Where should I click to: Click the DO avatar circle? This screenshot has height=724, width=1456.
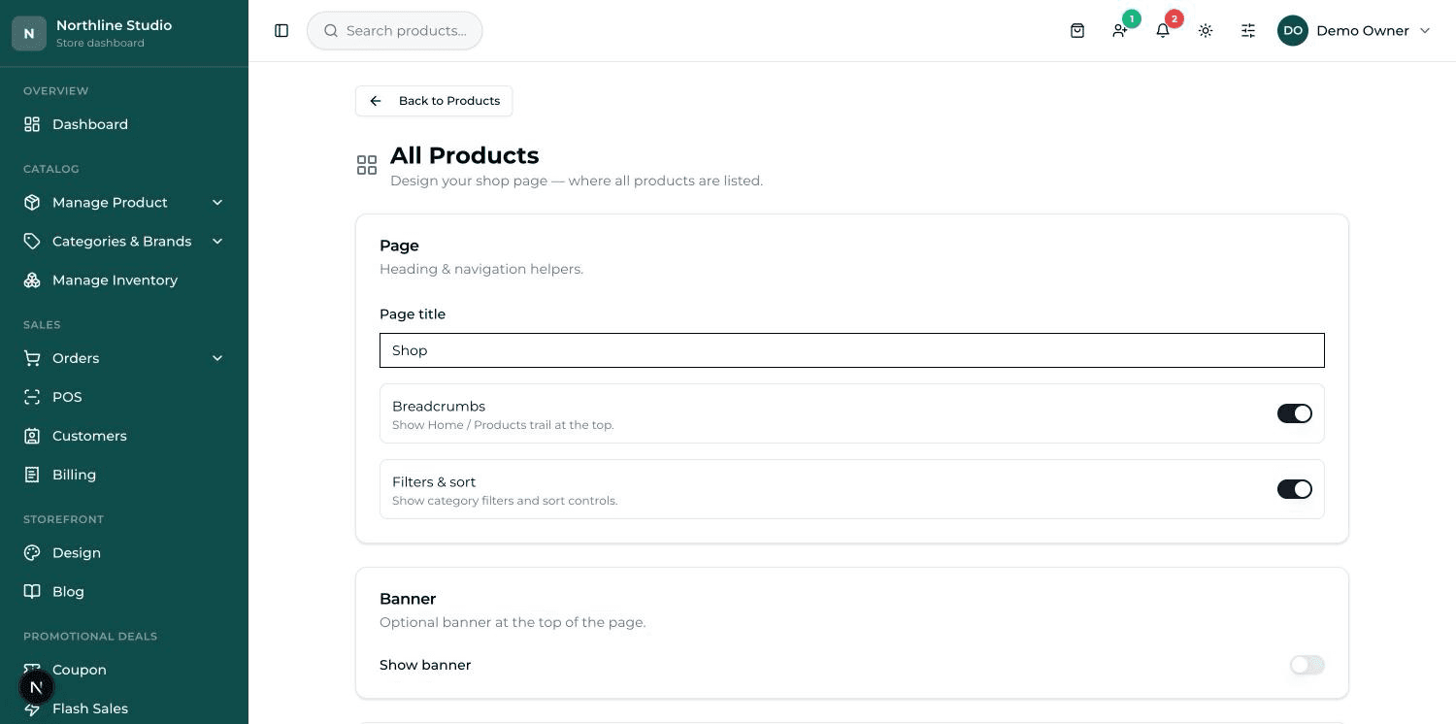coord(1293,31)
